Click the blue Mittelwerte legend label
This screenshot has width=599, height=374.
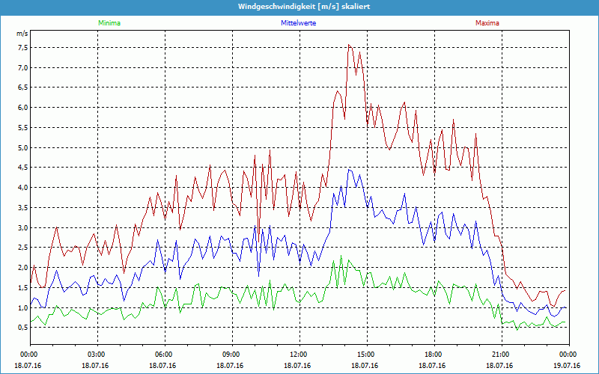tap(298, 23)
